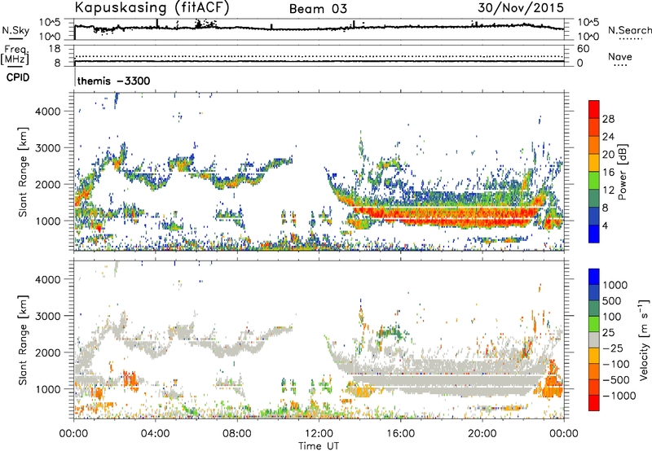Click the 'Velocity [m s-1]' colorbar label
Image resolution: width=652 pixels, height=451 pixels.
(643, 339)
